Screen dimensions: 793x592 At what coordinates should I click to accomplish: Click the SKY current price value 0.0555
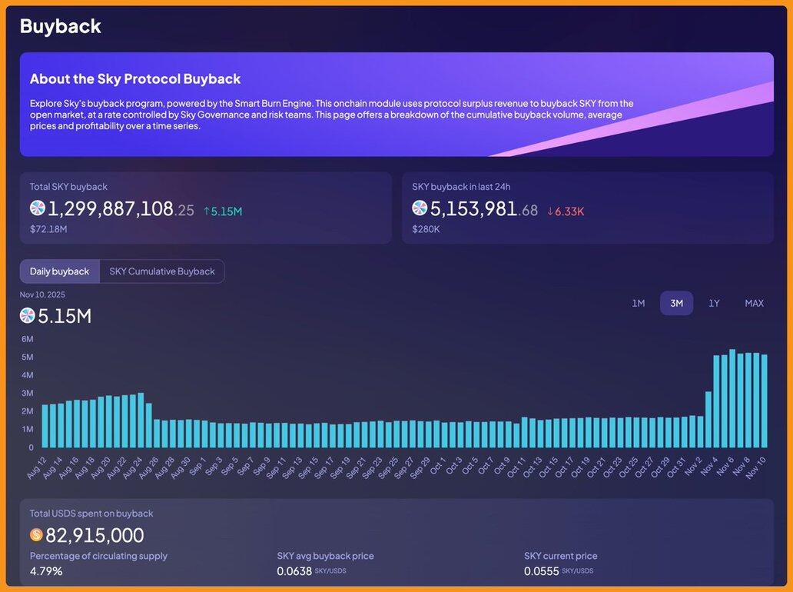click(542, 571)
